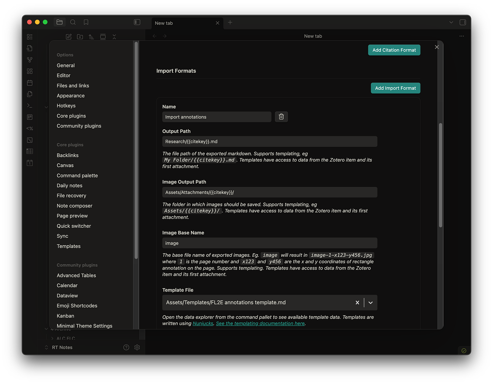The height and width of the screenshot is (384, 493).
Task: Click the settings content scrollbar
Action: click(x=441, y=175)
